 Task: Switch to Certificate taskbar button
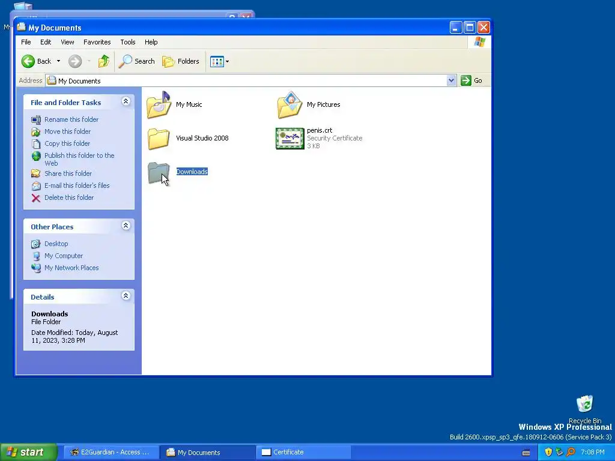click(x=303, y=453)
